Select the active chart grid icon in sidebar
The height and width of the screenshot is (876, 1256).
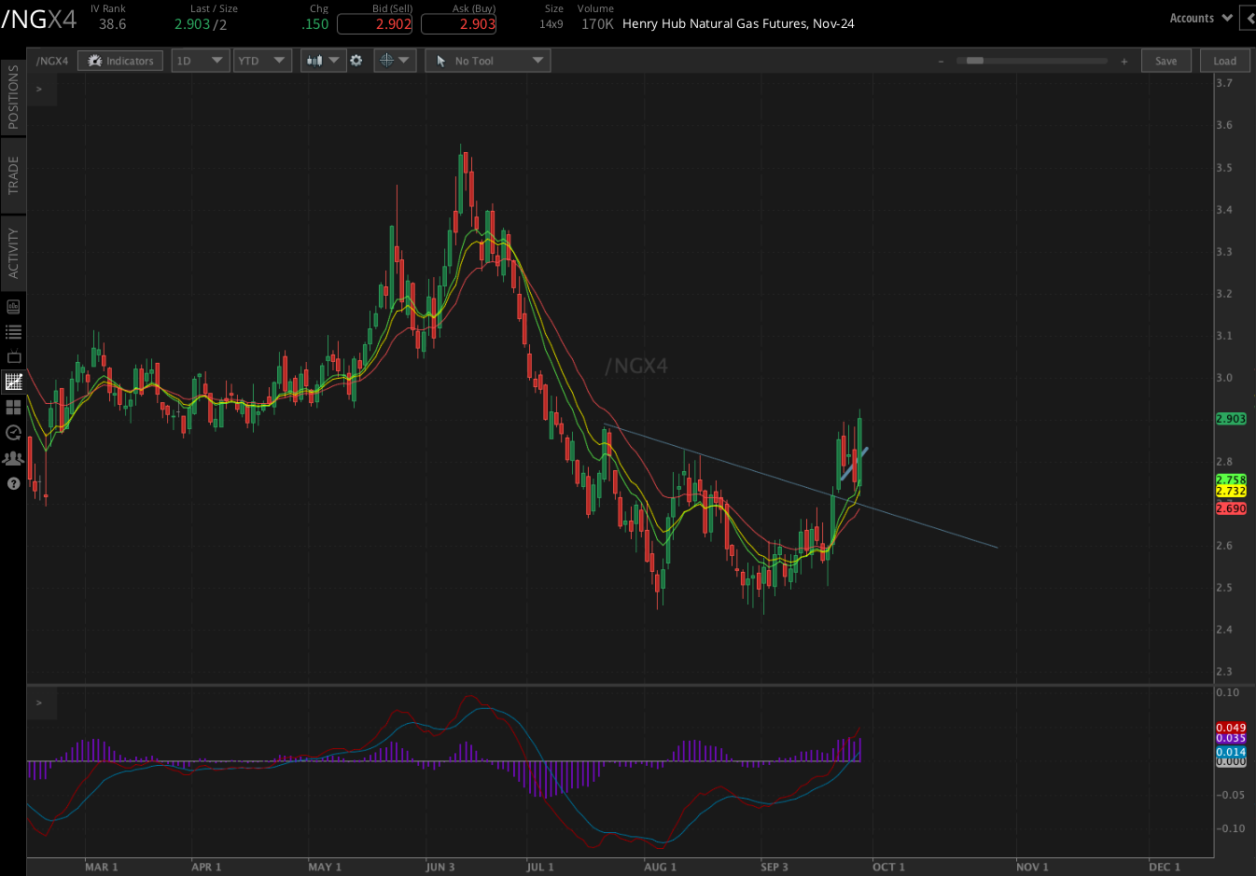[x=13, y=382]
